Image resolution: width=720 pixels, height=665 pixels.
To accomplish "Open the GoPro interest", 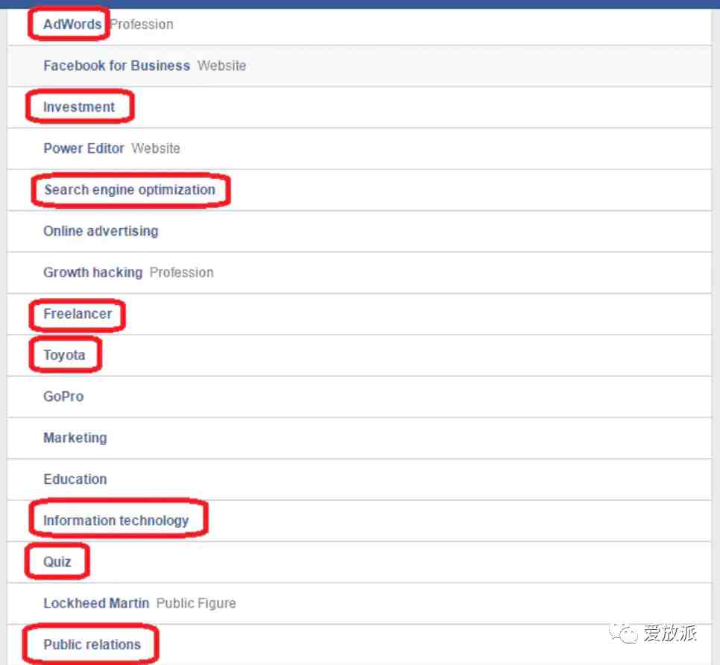I will (x=63, y=397).
